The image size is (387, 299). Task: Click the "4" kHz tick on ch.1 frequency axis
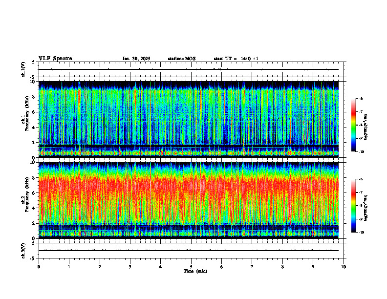[34, 128]
